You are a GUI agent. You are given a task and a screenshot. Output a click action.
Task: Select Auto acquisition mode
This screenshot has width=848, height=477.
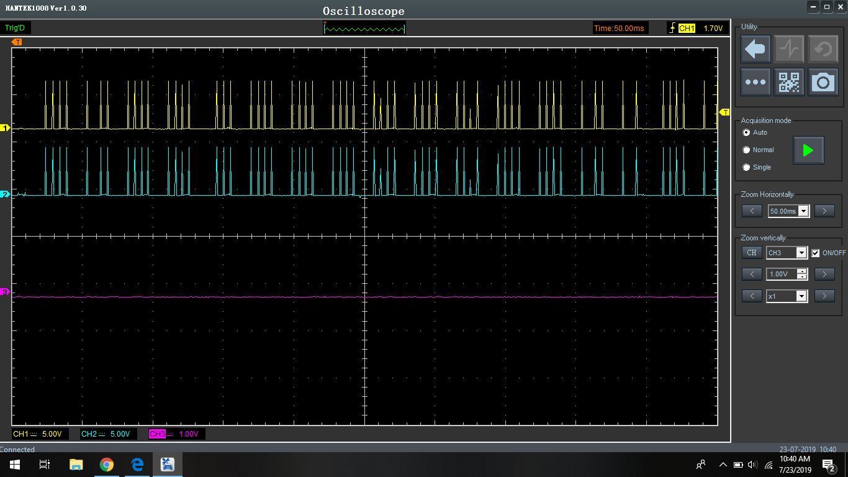[746, 133]
